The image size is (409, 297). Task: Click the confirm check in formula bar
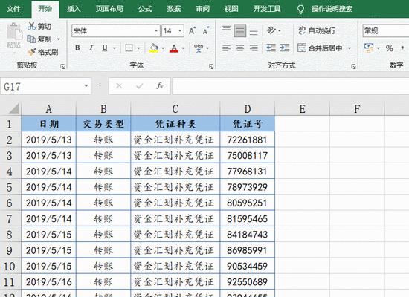click(x=140, y=85)
